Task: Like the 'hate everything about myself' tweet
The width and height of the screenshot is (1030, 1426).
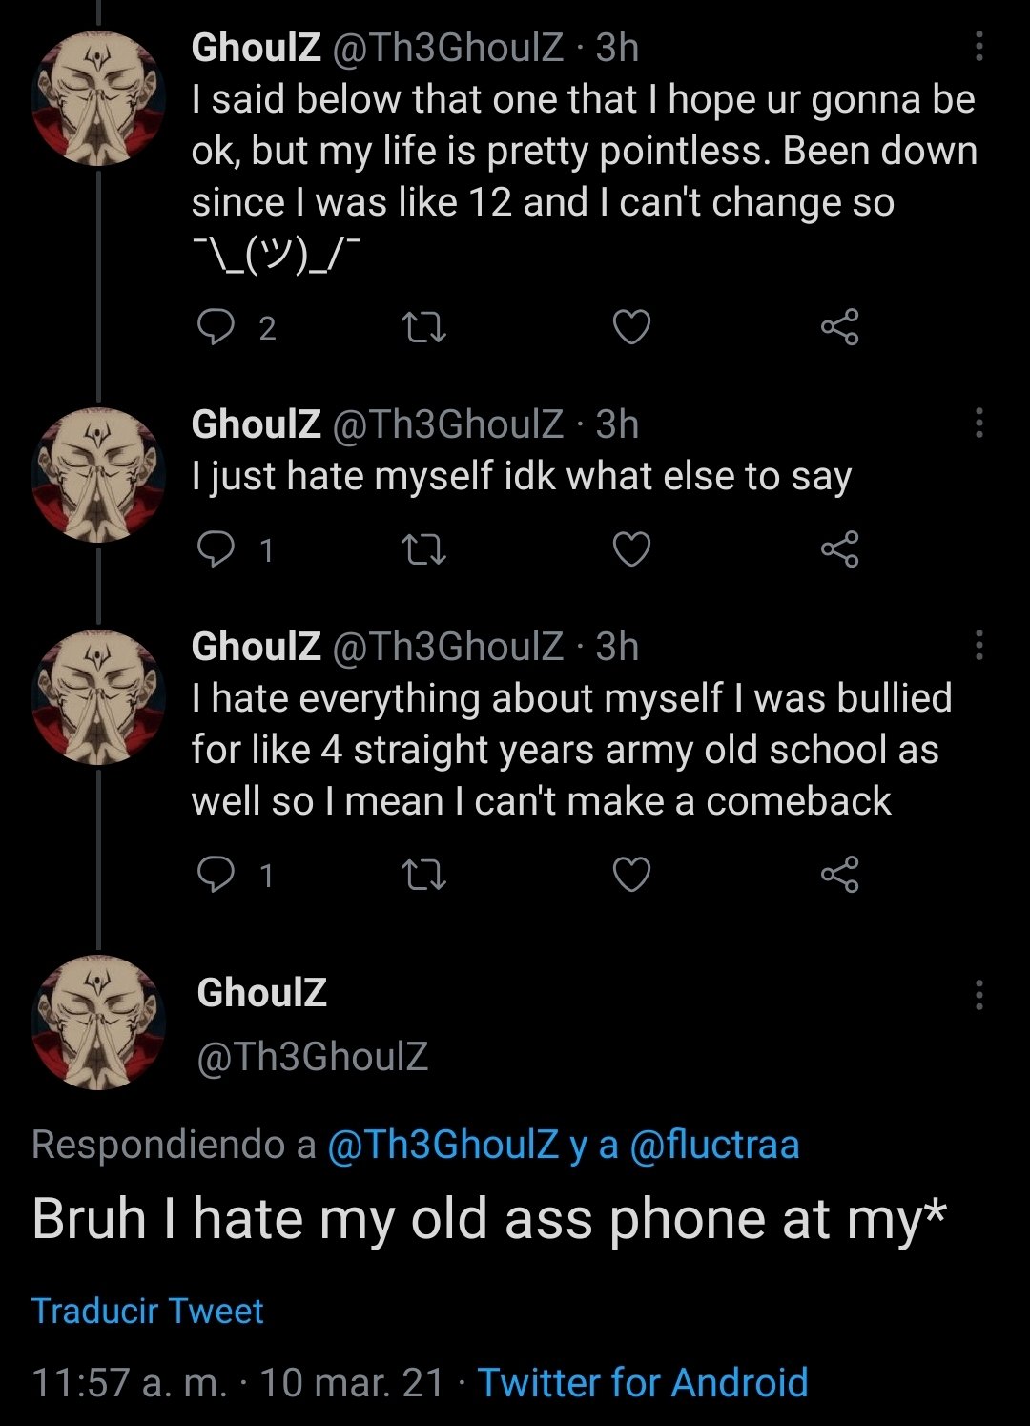Action: click(x=631, y=874)
